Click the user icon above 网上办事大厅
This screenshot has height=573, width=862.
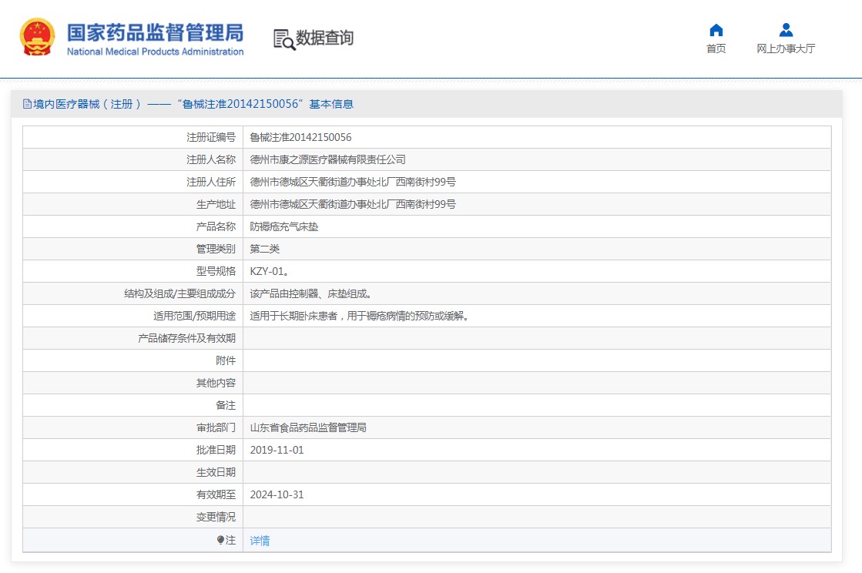(786, 30)
